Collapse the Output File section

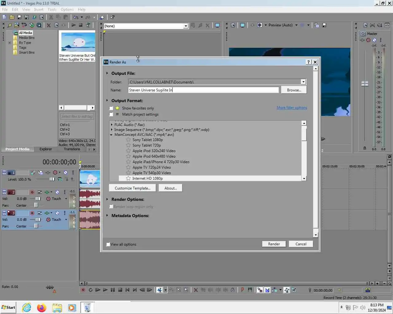[x=107, y=73]
